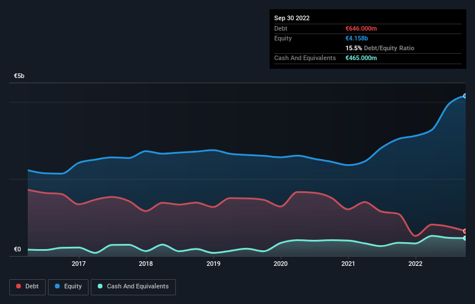Viewport: 475px width, 304px height.
Task: Click the Sep 30 2022 tooltip date
Action: [292, 18]
